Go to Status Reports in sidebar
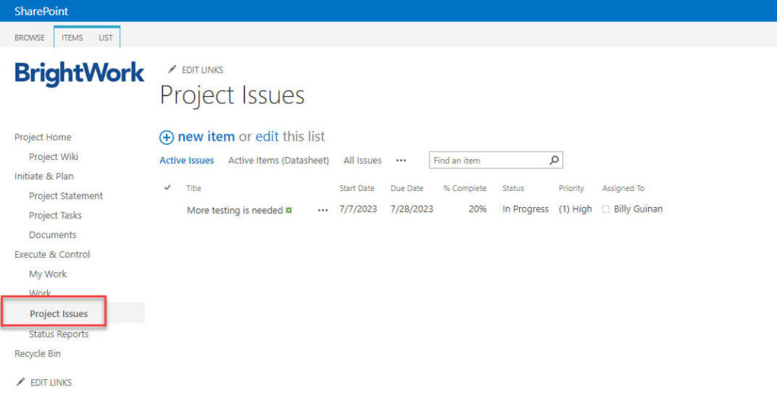 pyautogui.click(x=58, y=334)
